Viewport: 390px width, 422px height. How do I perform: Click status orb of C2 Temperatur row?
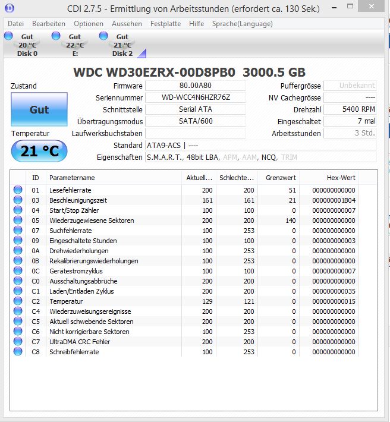pyautogui.click(x=18, y=301)
